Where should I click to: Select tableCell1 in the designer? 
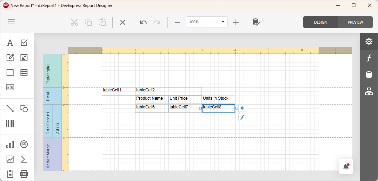click(x=118, y=91)
